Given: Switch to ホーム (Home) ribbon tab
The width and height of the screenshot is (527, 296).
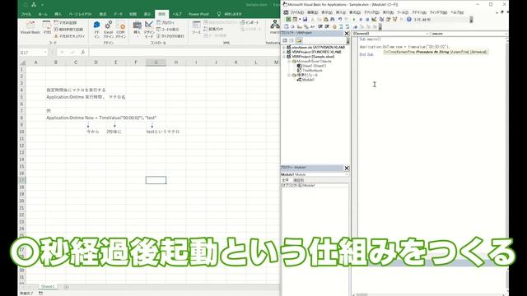Looking at the screenshot, I should pos(43,14).
